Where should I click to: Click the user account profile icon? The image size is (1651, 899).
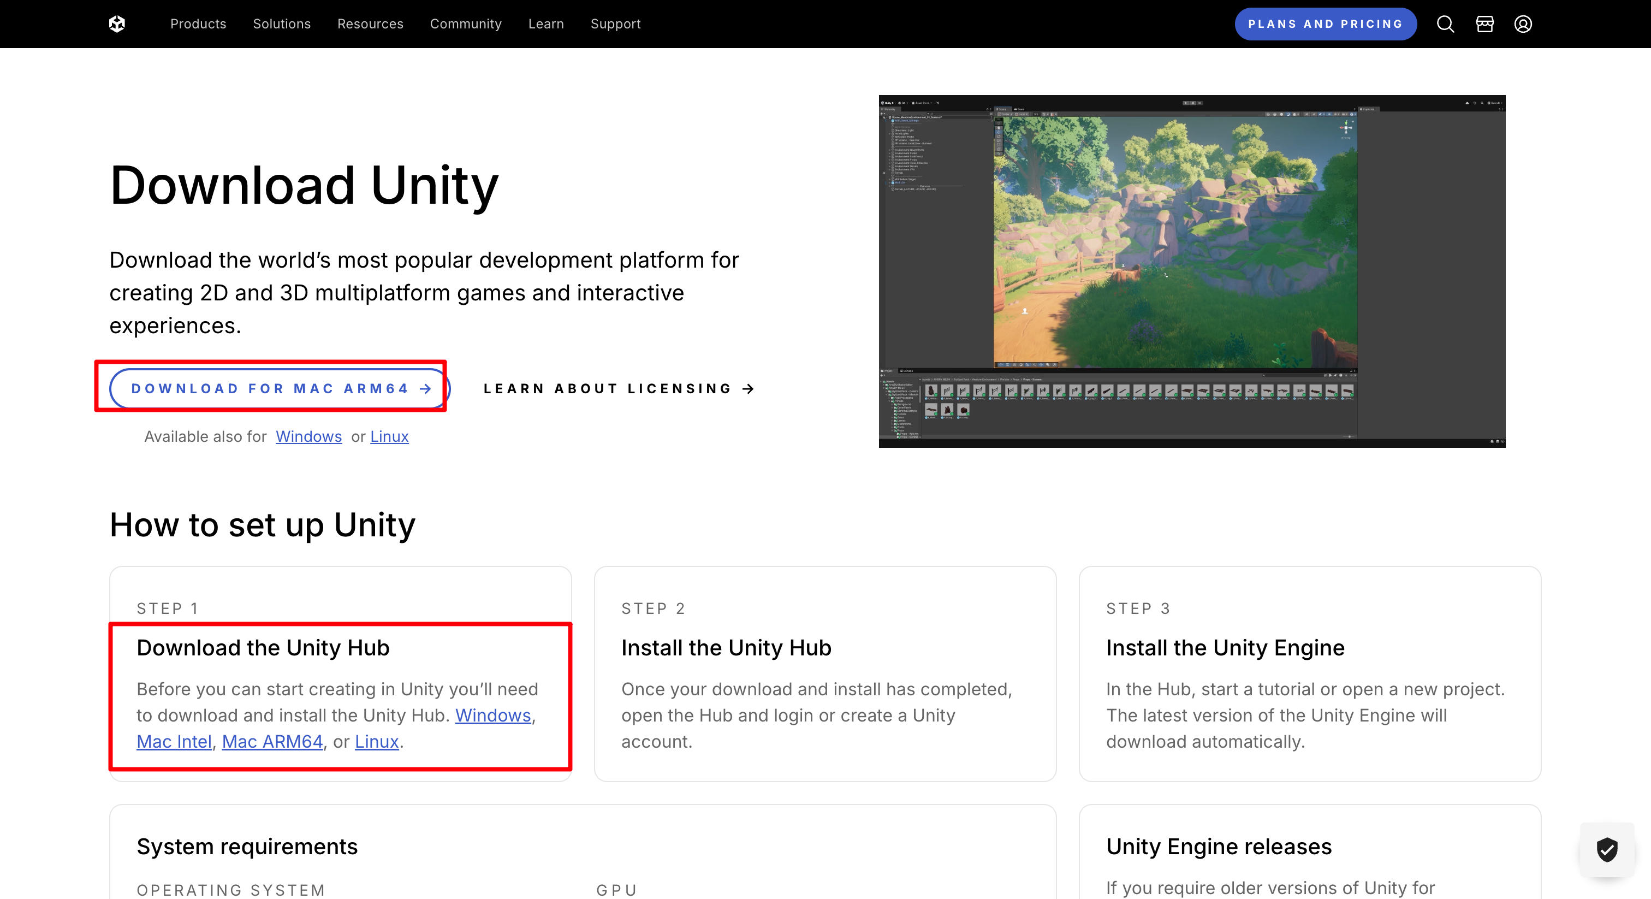[x=1523, y=23]
